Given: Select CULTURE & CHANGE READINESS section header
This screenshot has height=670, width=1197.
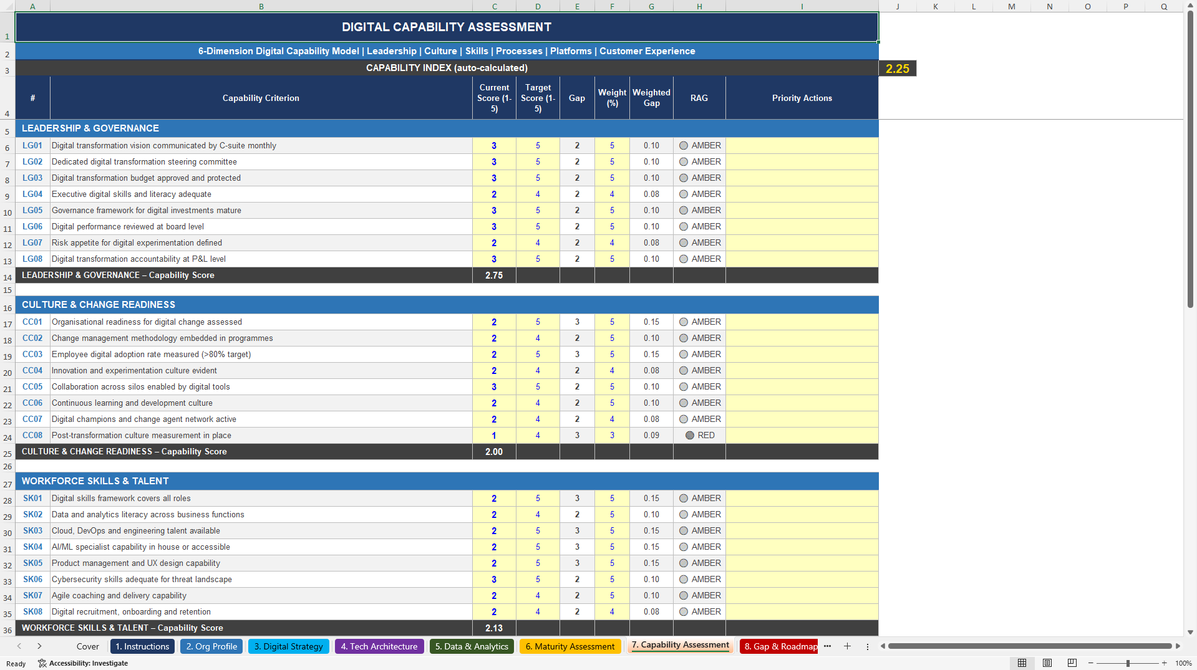Looking at the screenshot, I should coord(447,305).
